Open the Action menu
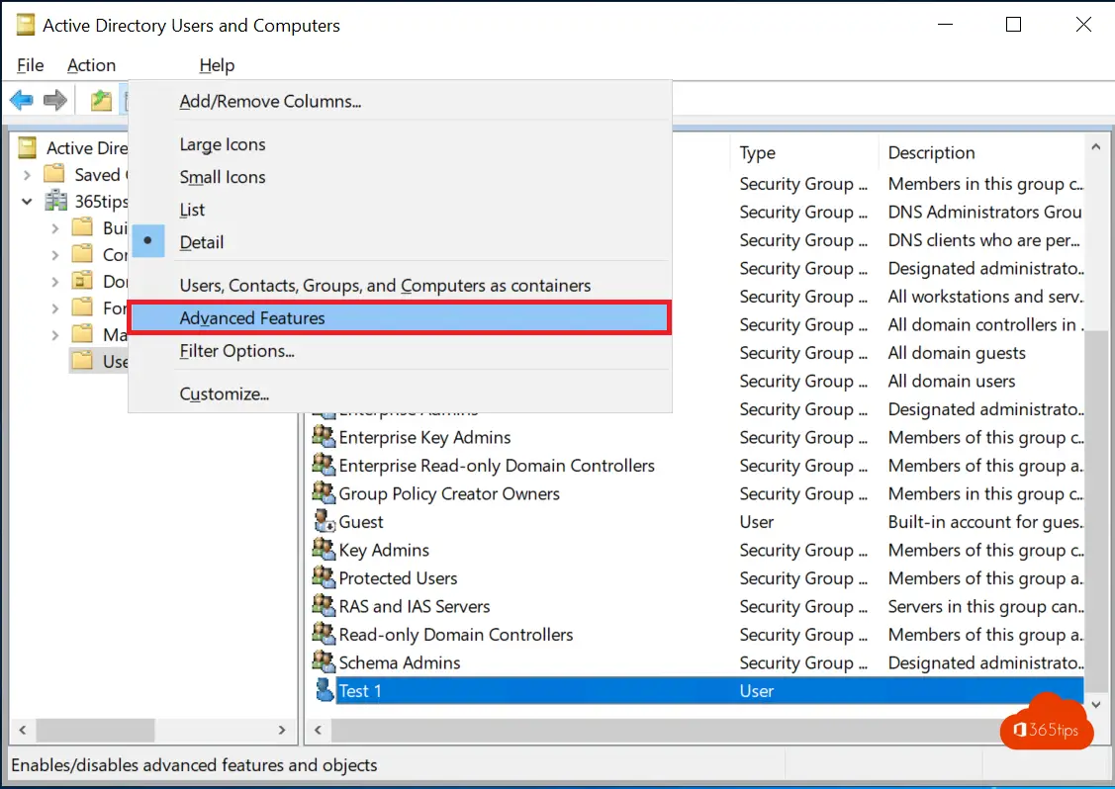The width and height of the screenshot is (1115, 789). point(91,65)
